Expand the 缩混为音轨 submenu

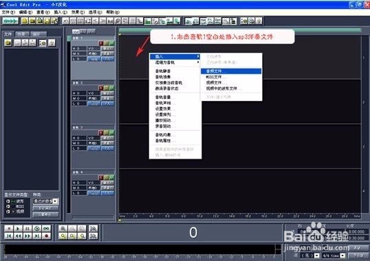[x=175, y=63]
